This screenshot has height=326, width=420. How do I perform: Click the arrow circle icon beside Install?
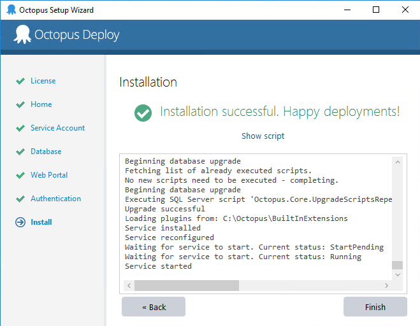[20, 222]
